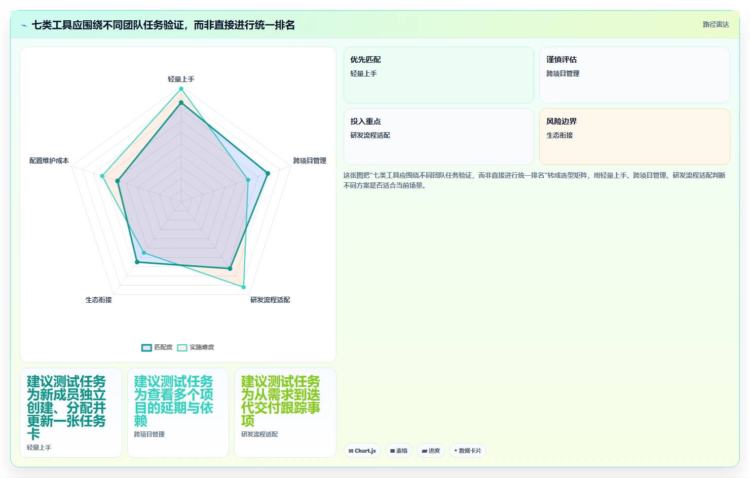Click the 配置维护成本 radar axis label

[49, 161]
